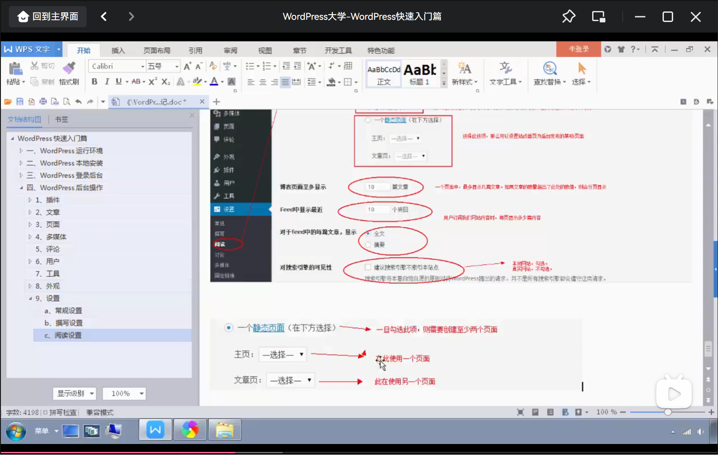Image resolution: width=718 pixels, height=455 pixels.
Task: Expand 一、WordPress 运行环境 tree node
Action: coord(21,151)
